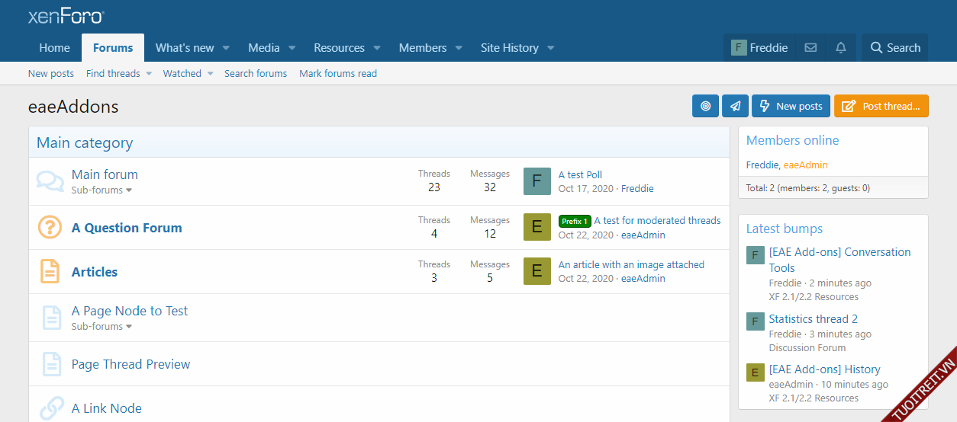This screenshot has width=957, height=422.
Task: Click the Question Forum question-mark icon
Action: [x=50, y=228]
